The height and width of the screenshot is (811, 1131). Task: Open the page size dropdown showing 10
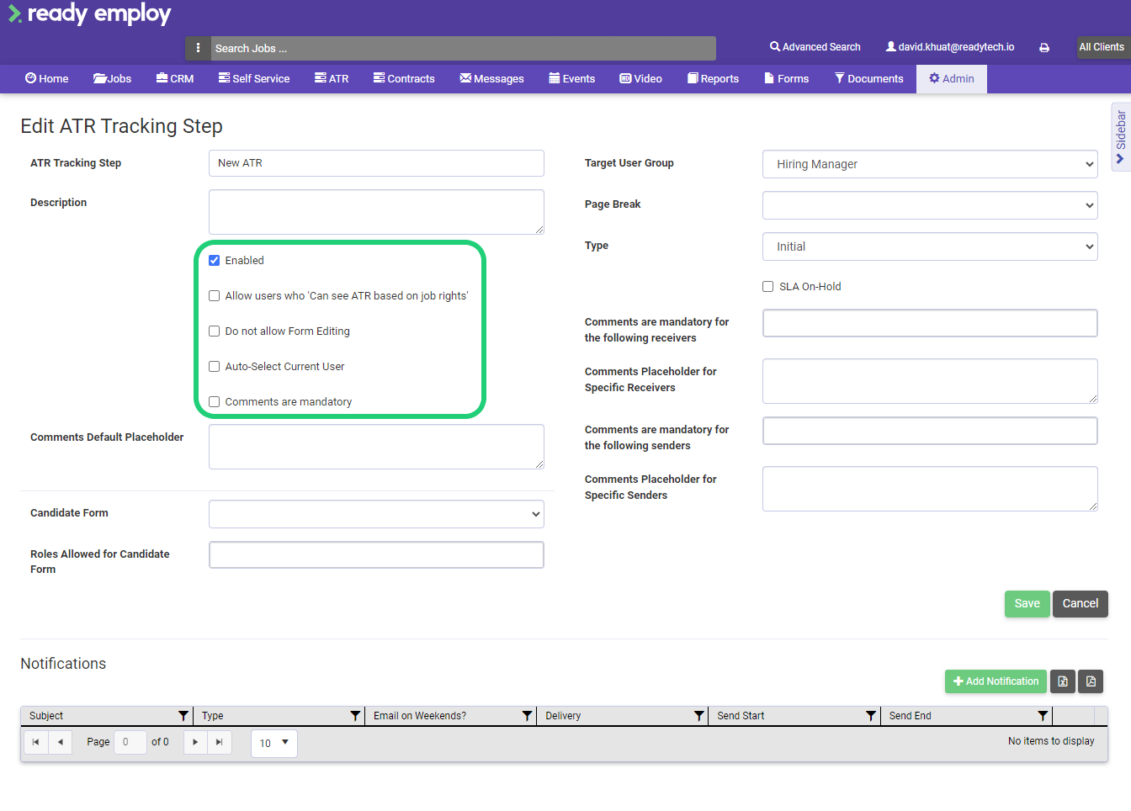[273, 743]
